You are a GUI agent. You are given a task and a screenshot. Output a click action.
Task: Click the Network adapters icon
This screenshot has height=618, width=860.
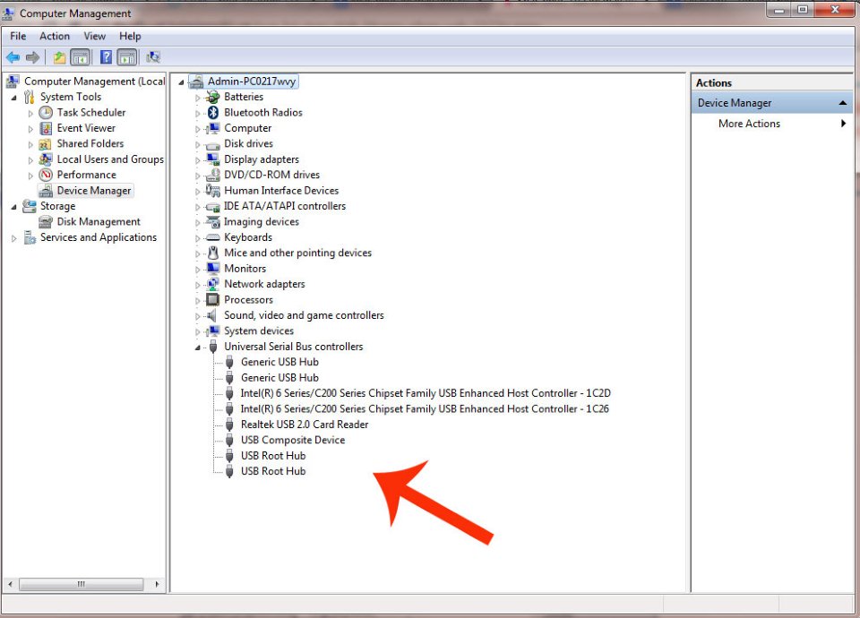click(213, 284)
